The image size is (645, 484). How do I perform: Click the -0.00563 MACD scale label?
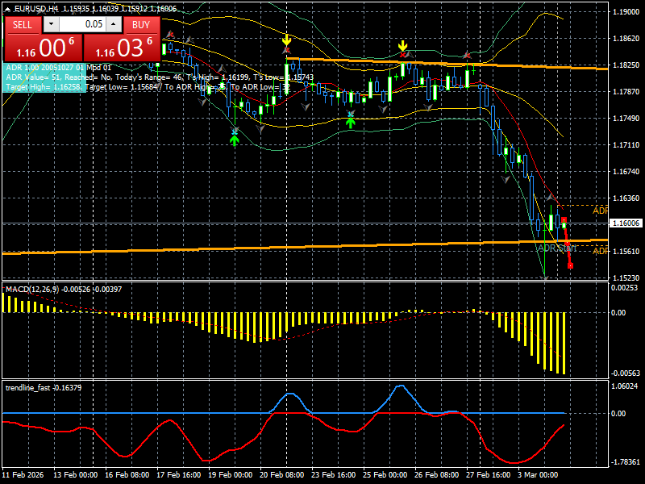[626, 373]
